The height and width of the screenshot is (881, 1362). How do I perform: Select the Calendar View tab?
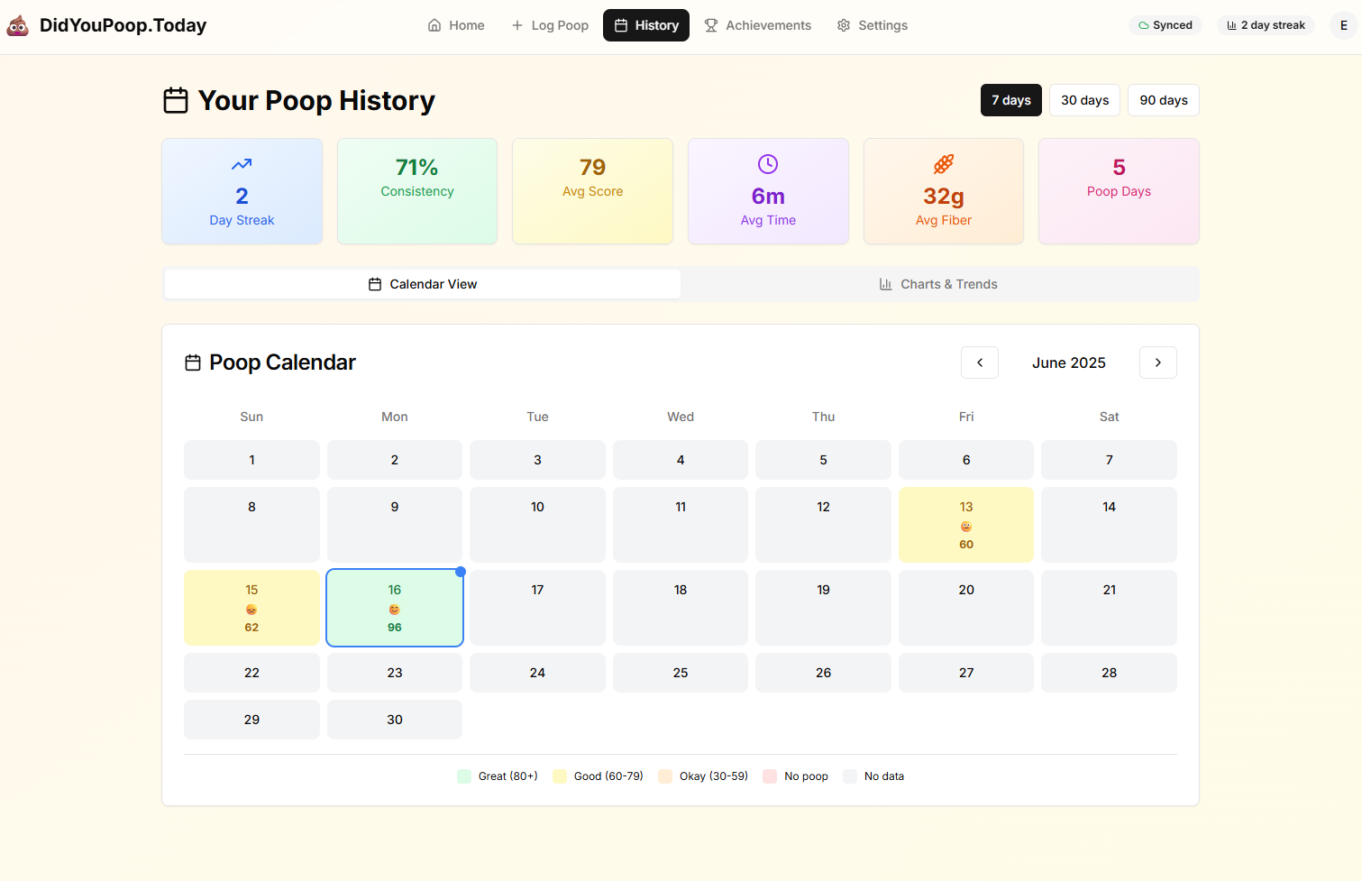click(x=422, y=283)
